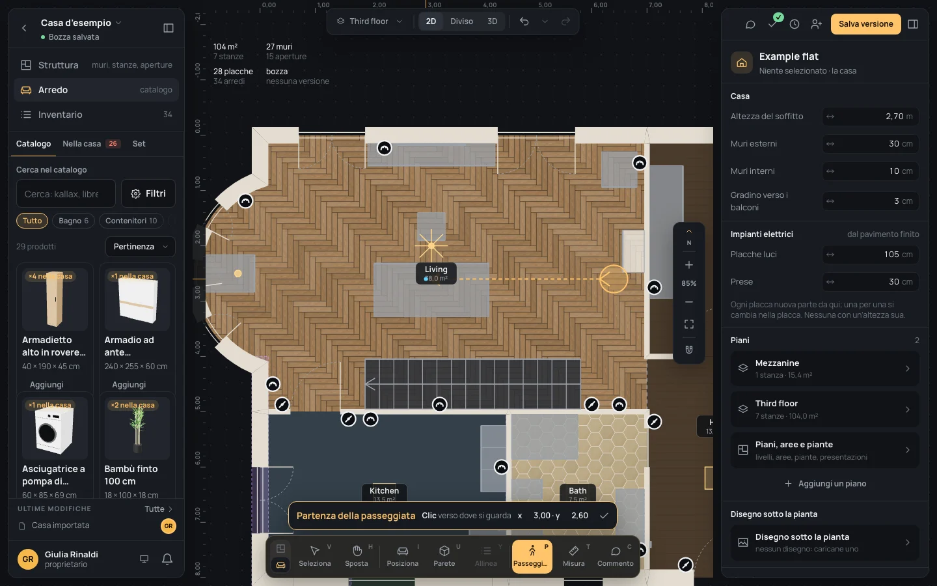
Task: Toggle the magnet snap icon
Action: (689, 350)
